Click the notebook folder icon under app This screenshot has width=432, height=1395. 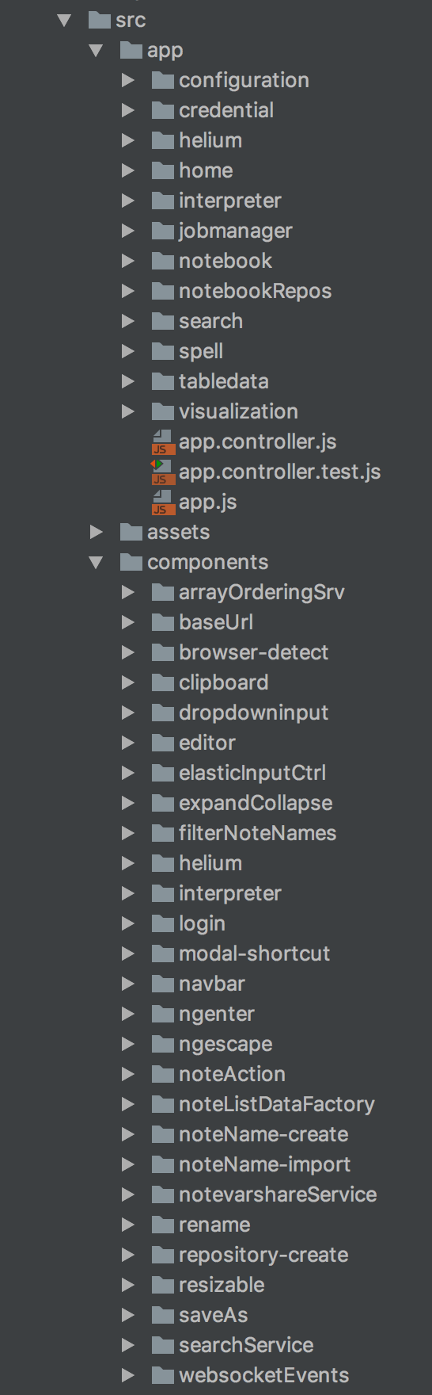(162, 261)
